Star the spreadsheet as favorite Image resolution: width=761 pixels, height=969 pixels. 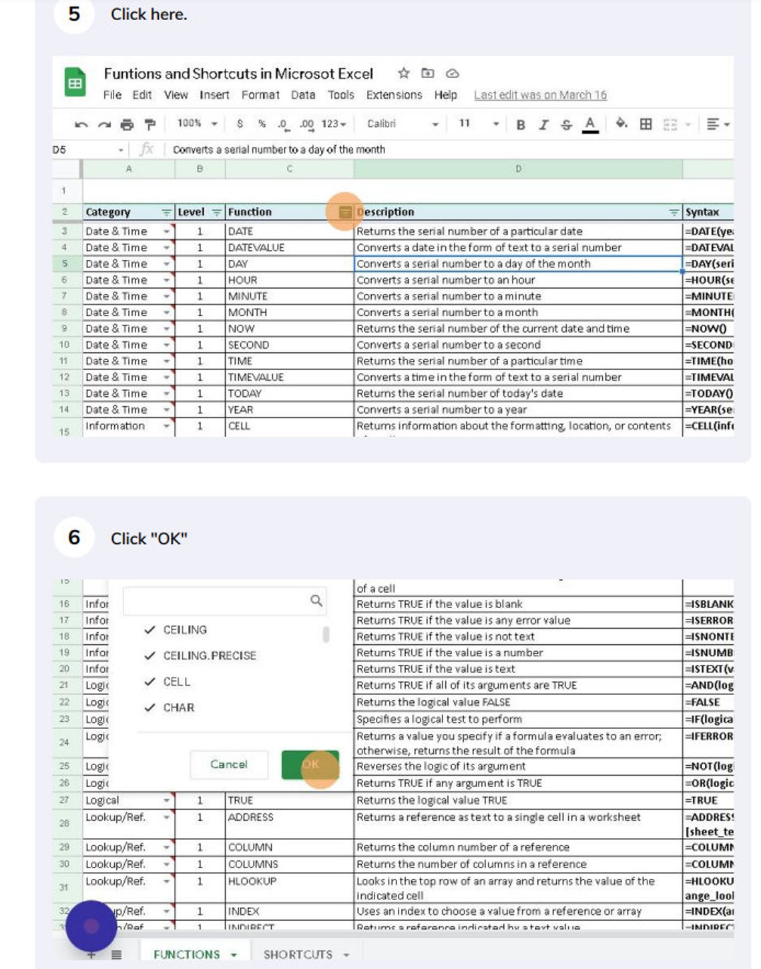403,74
